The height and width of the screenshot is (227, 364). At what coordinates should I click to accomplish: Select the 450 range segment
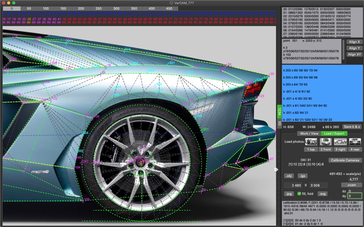coord(169,9)
